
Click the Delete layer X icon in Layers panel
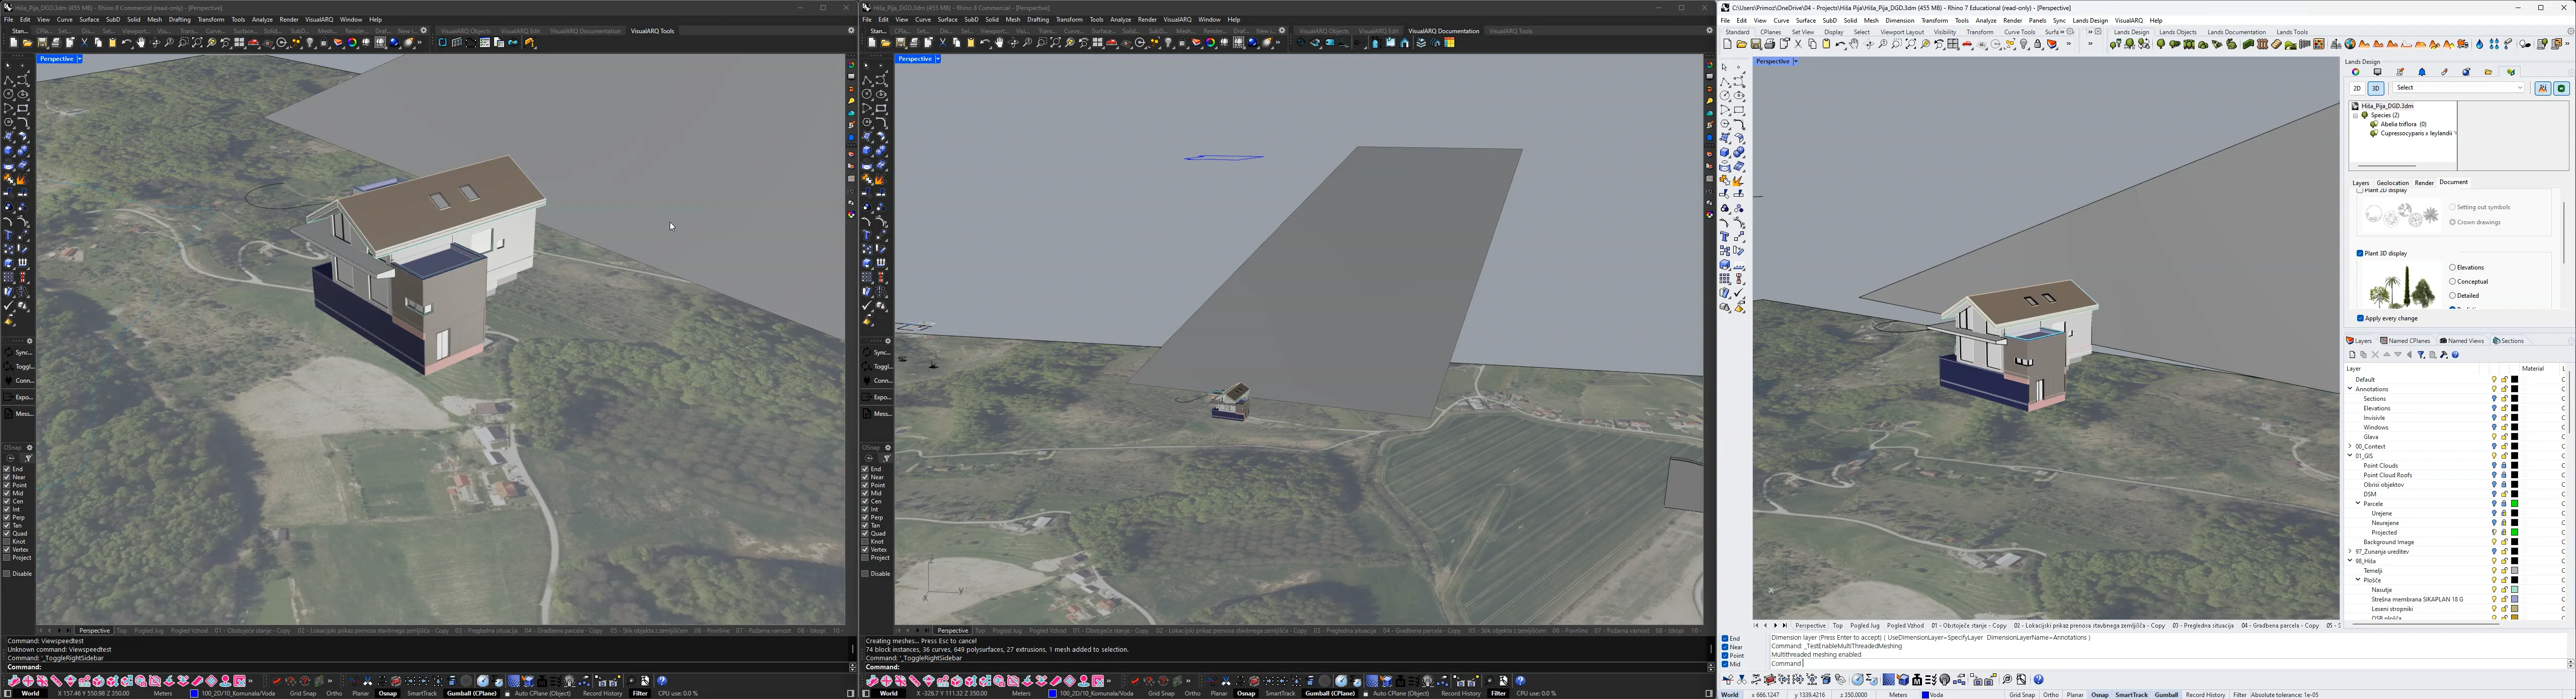click(x=2376, y=355)
